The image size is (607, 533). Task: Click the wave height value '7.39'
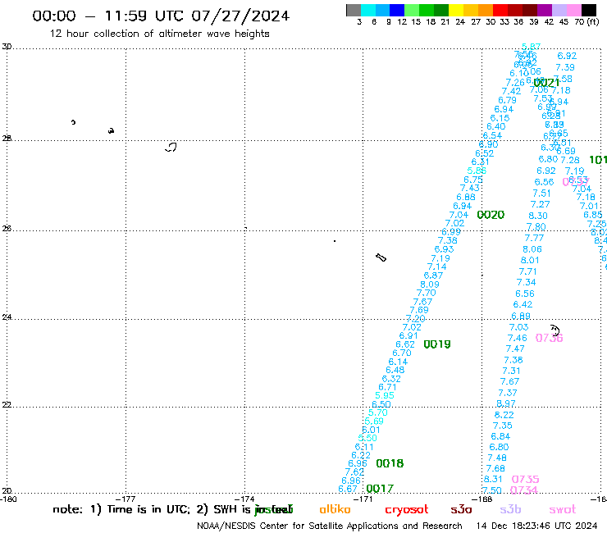point(565,67)
